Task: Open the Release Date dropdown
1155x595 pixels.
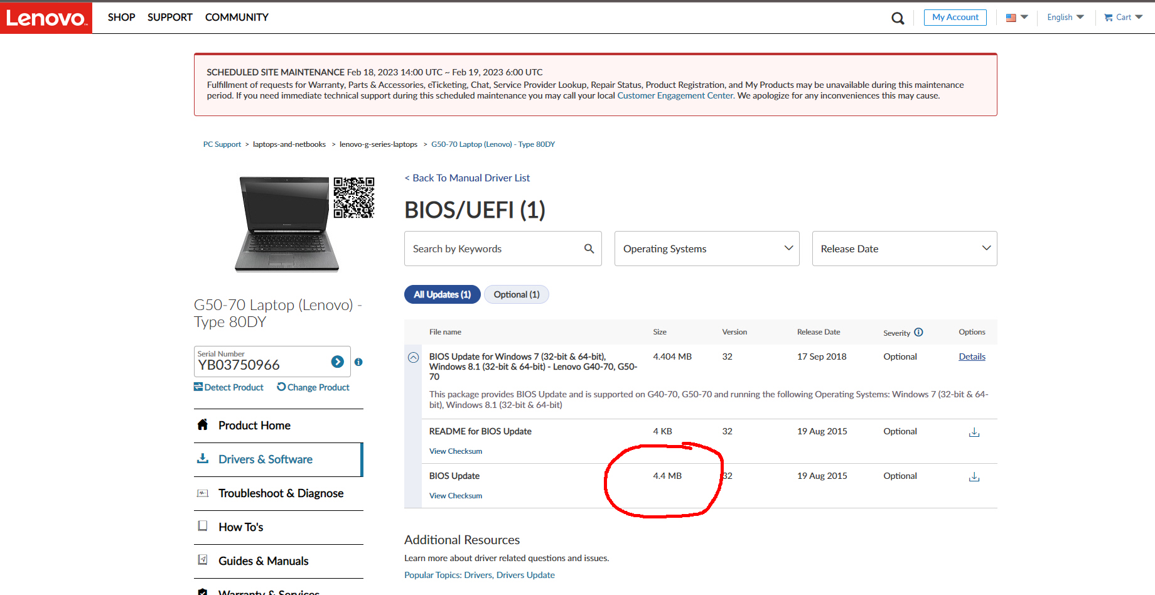Action: click(905, 249)
